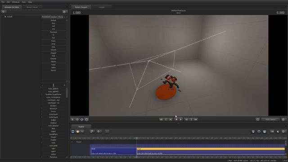Switch to the Phoneme presets tab
The image size is (288, 162).
coord(61,17)
